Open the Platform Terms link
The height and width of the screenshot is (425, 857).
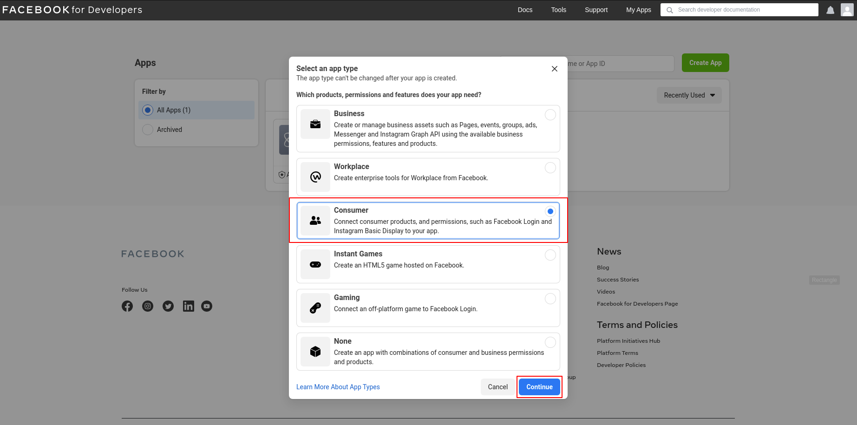coord(617,353)
